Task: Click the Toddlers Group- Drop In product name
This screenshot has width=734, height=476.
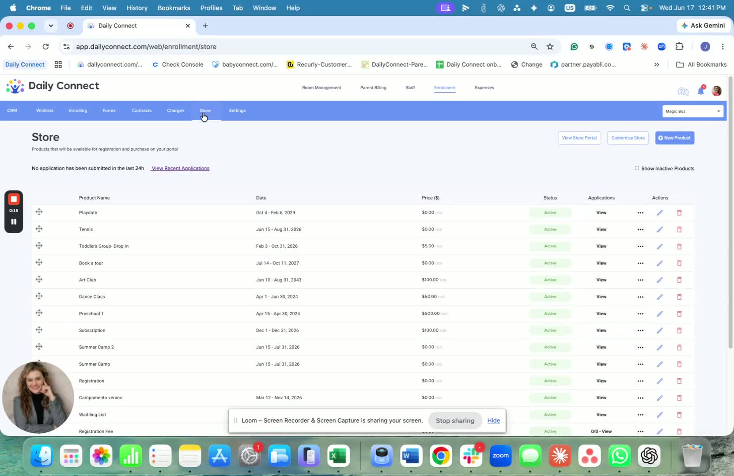Action: pyautogui.click(x=104, y=246)
